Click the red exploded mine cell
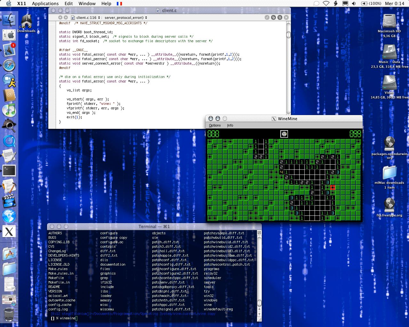 click(333, 188)
